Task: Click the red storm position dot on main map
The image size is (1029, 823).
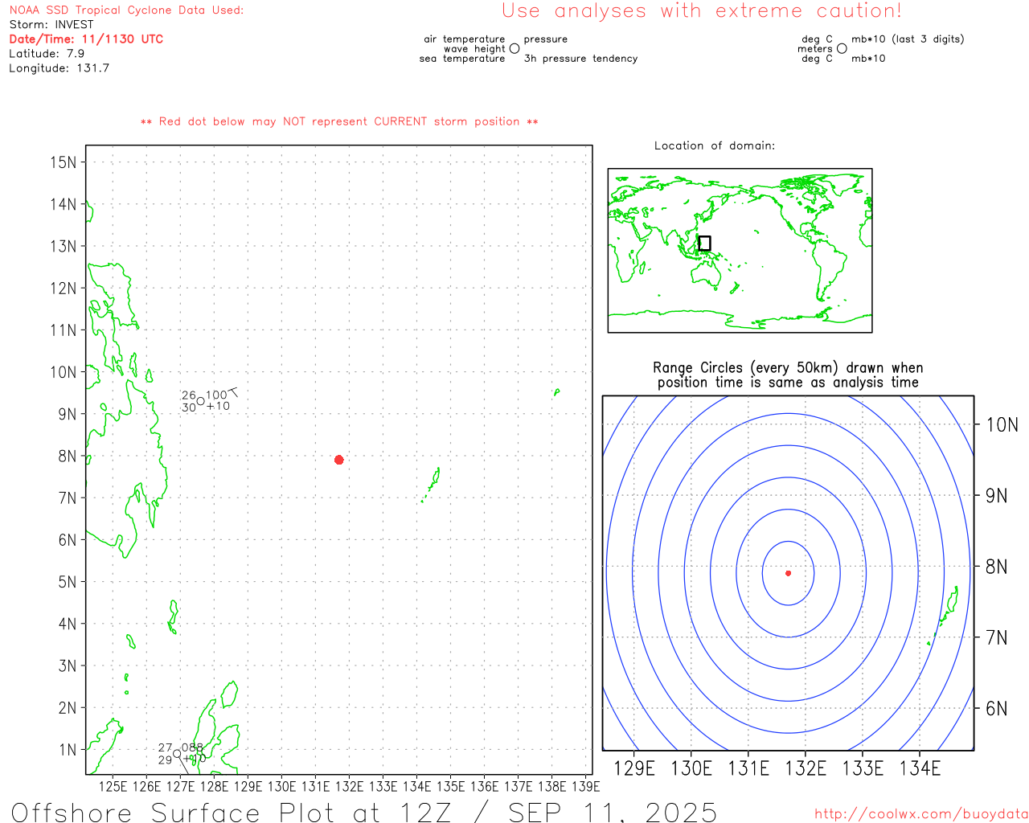Action: coord(339,460)
